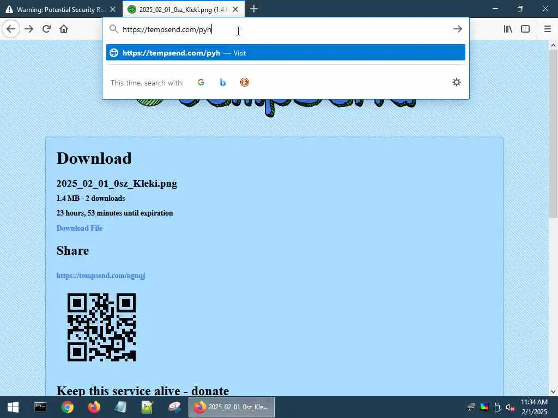Click the Download File link
558x418 pixels.
point(80,228)
